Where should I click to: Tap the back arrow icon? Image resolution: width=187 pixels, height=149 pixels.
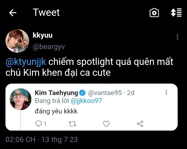[x=13, y=13]
